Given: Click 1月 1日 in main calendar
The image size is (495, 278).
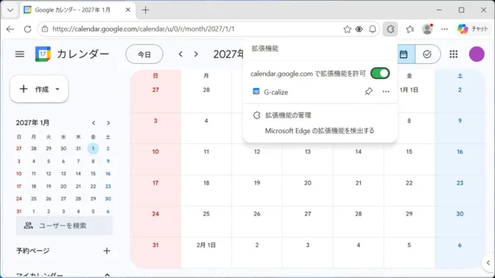Looking at the screenshot, I should (409, 90).
